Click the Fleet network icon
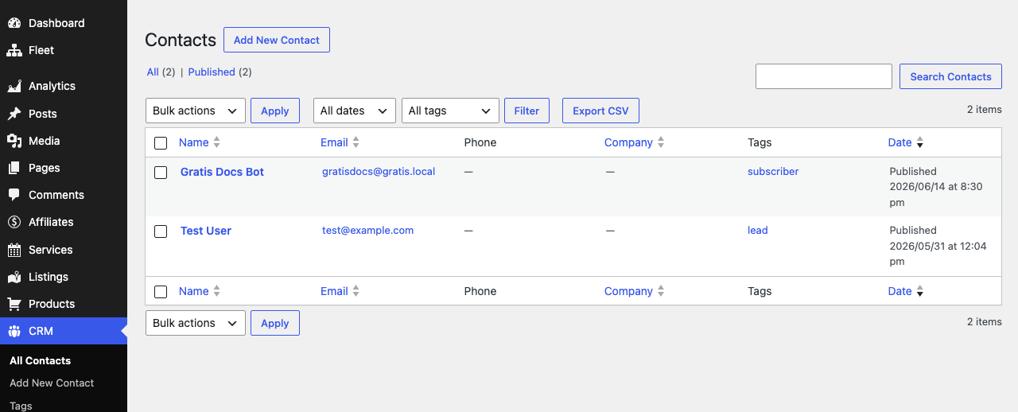This screenshot has height=412, width=1018. [14, 50]
